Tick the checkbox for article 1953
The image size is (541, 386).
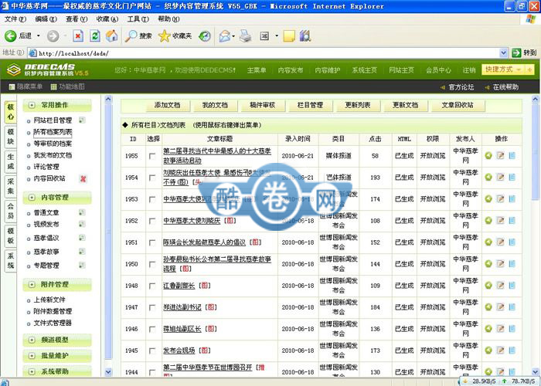152,199
